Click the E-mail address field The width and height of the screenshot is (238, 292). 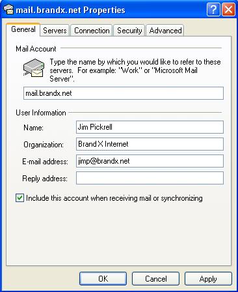tap(150, 161)
